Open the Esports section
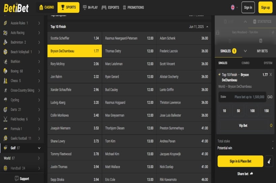The image size is (276, 183). click(x=110, y=7)
